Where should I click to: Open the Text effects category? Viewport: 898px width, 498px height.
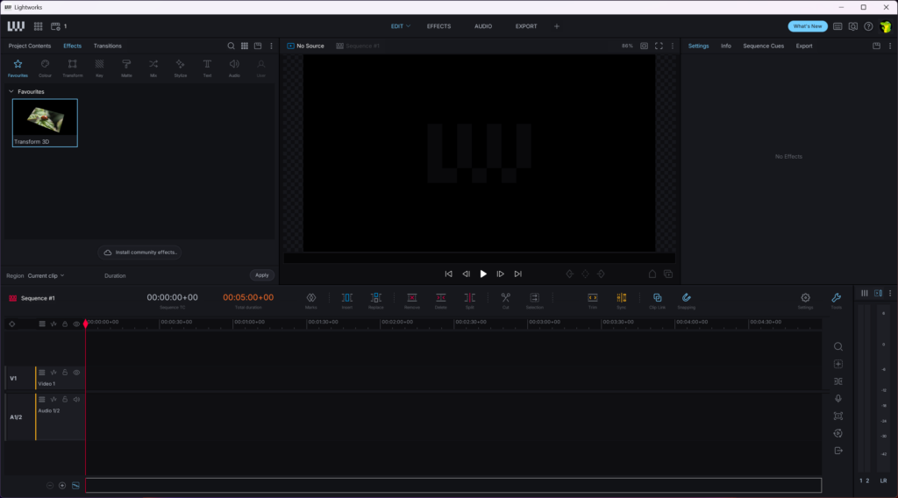click(207, 68)
